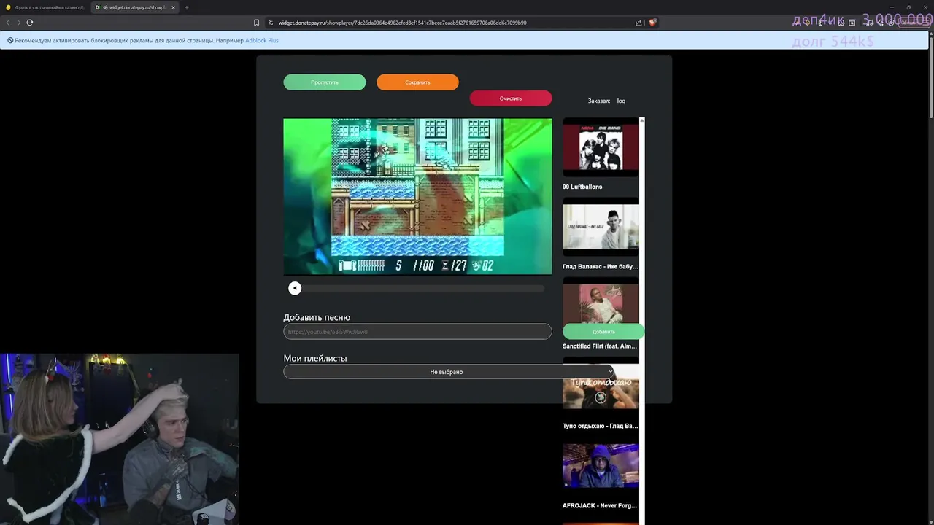This screenshot has width=934, height=525.
Task: Click the AFROJACK - Never Forg... title
Action: 600,505
